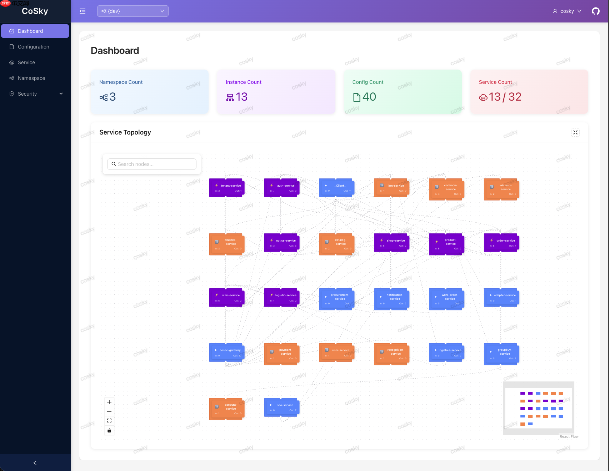Click the Search nodes input field
Viewport: 609px width, 471px height.
[x=151, y=164]
